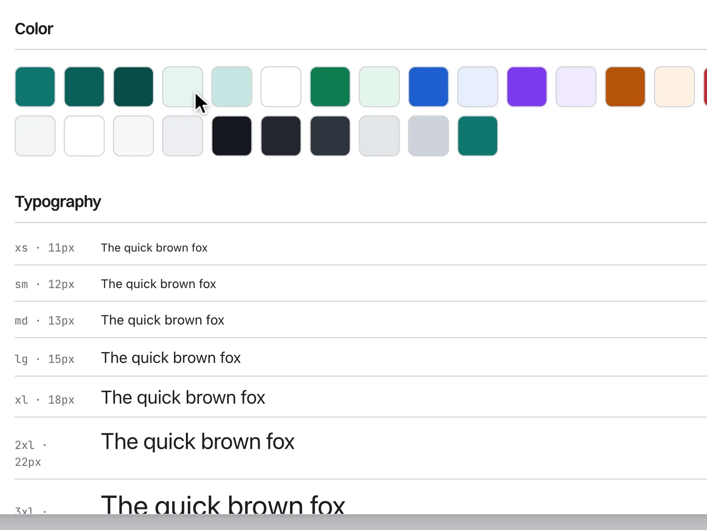
Task: Select the vivid blue color swatch
Action: coord(428,87)
